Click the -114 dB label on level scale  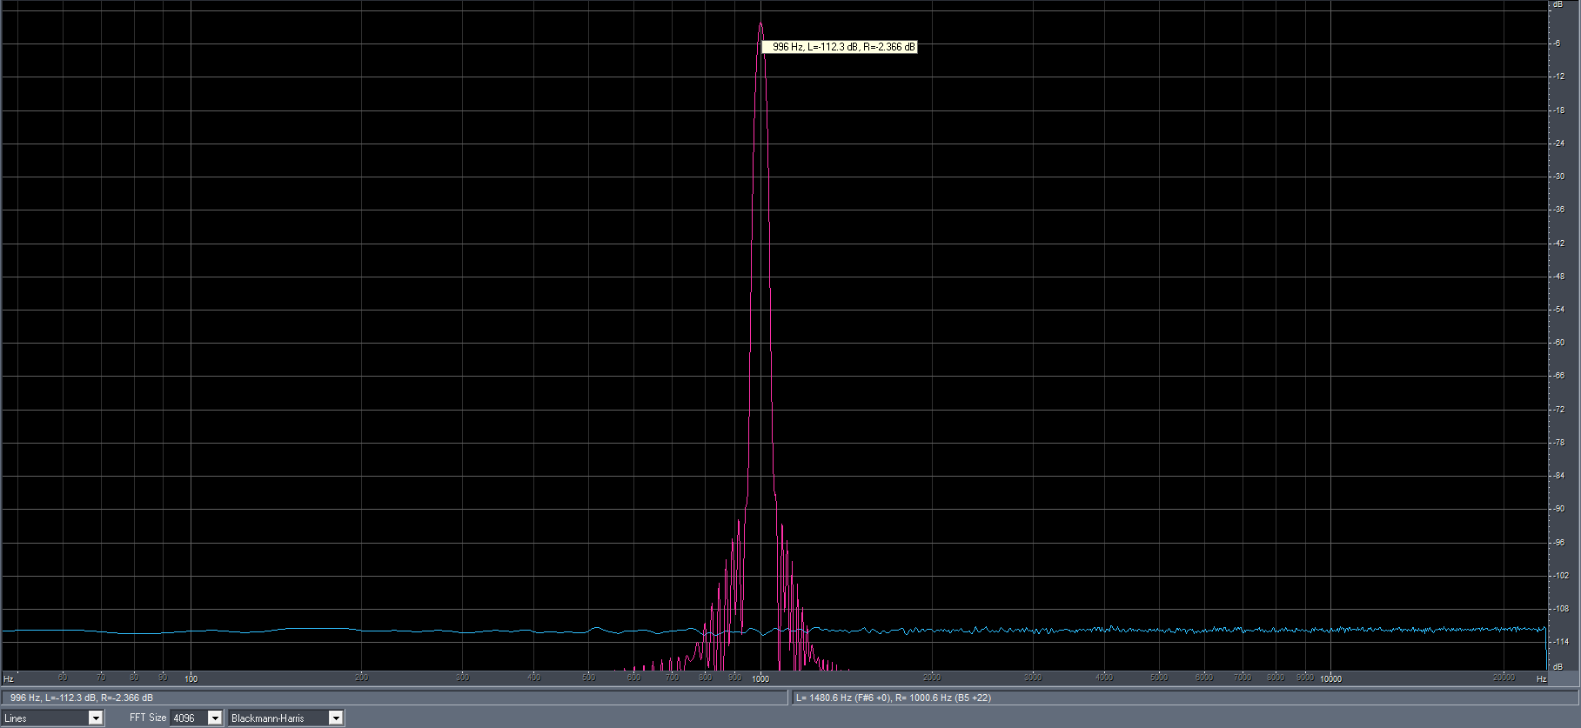[1561, 642]
